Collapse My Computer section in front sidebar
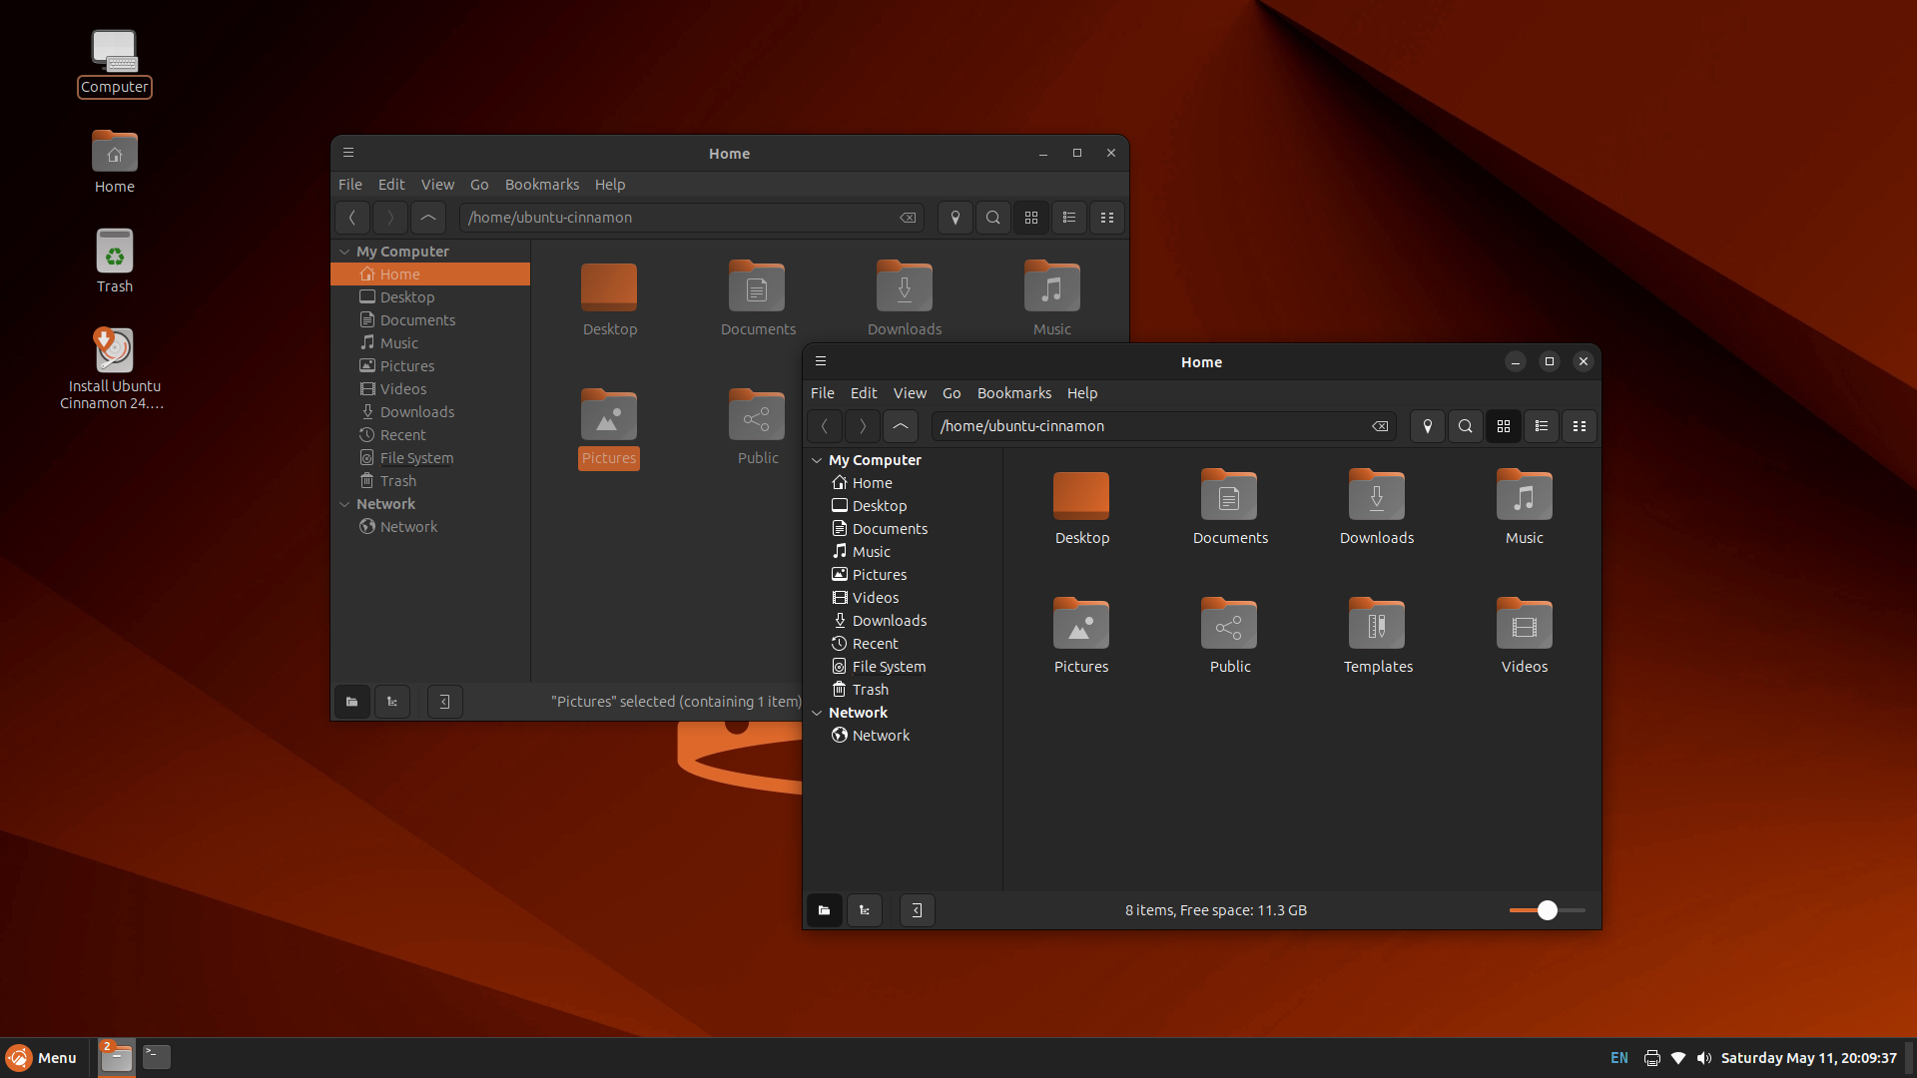This screenshot has height=1078, width=1917. [x=817, y=460]
